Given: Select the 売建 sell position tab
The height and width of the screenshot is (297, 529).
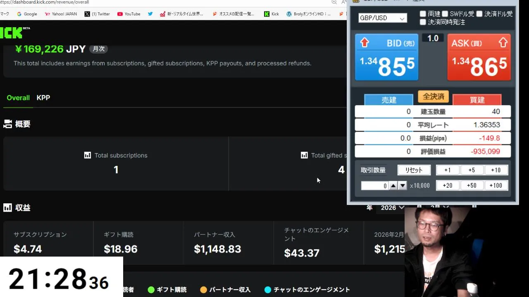Looking at the screenshot, I should click(x=388, y=100).
